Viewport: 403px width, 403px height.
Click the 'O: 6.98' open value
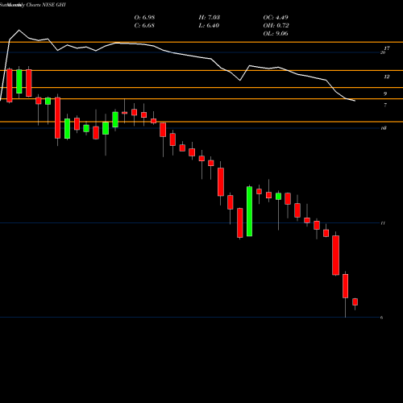point(144,18)
